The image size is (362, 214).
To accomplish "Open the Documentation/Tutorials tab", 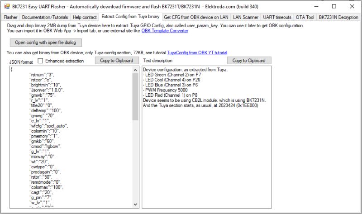I will click(45, 17).
